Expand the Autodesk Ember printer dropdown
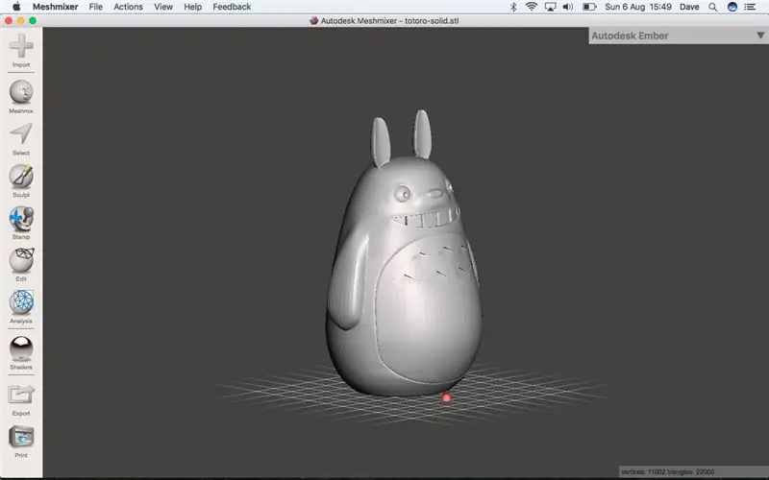 (x=760, y=36)
